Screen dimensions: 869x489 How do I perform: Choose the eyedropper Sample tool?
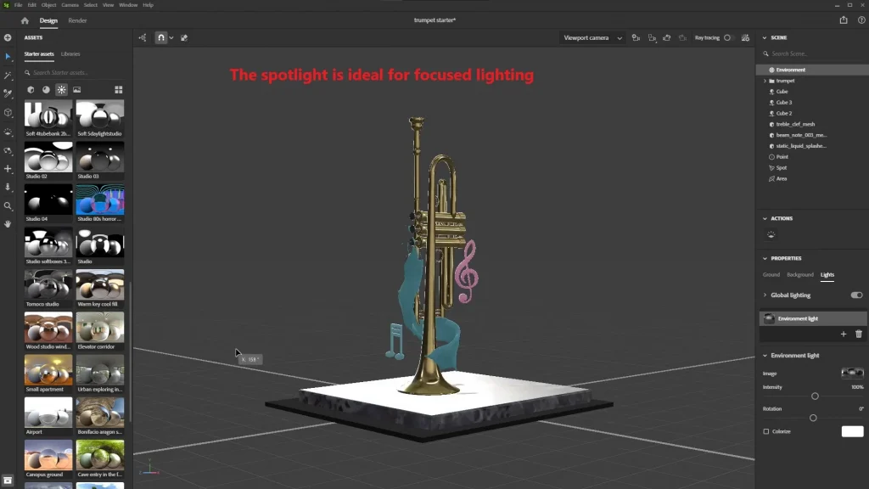click(8, 93)
